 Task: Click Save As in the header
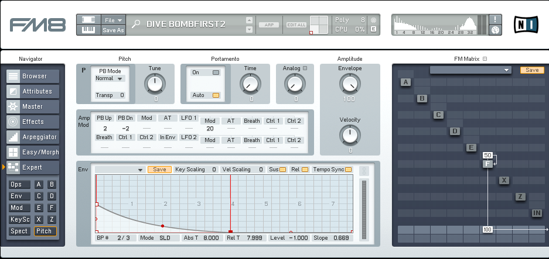click(113, 30)
